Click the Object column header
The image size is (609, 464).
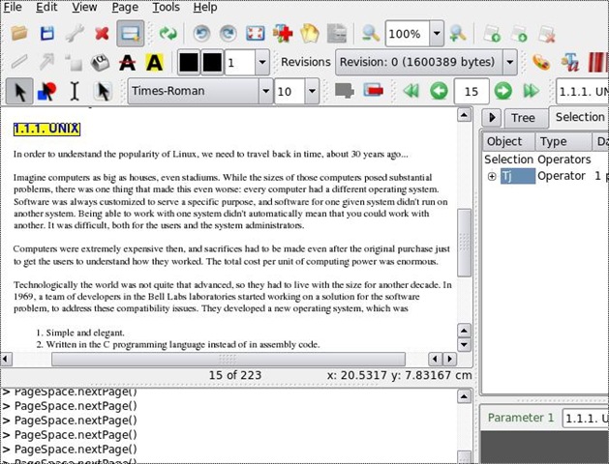[x=509, y=141]
